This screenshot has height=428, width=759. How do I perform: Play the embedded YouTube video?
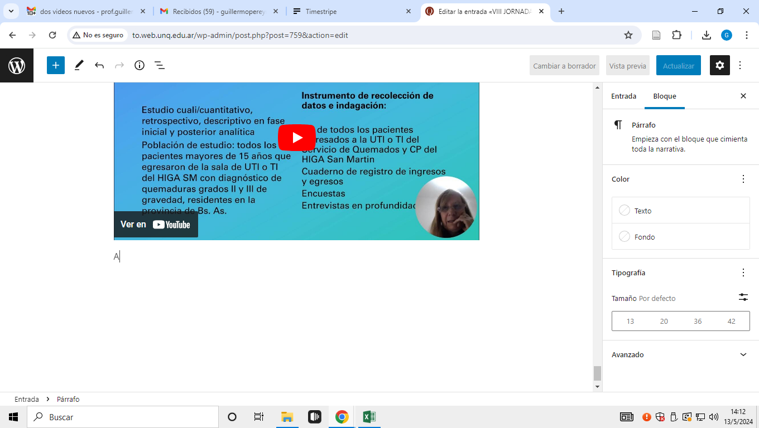(296, 138)
